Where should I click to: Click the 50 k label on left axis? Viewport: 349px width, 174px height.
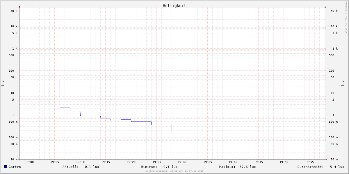coord(14,11)
